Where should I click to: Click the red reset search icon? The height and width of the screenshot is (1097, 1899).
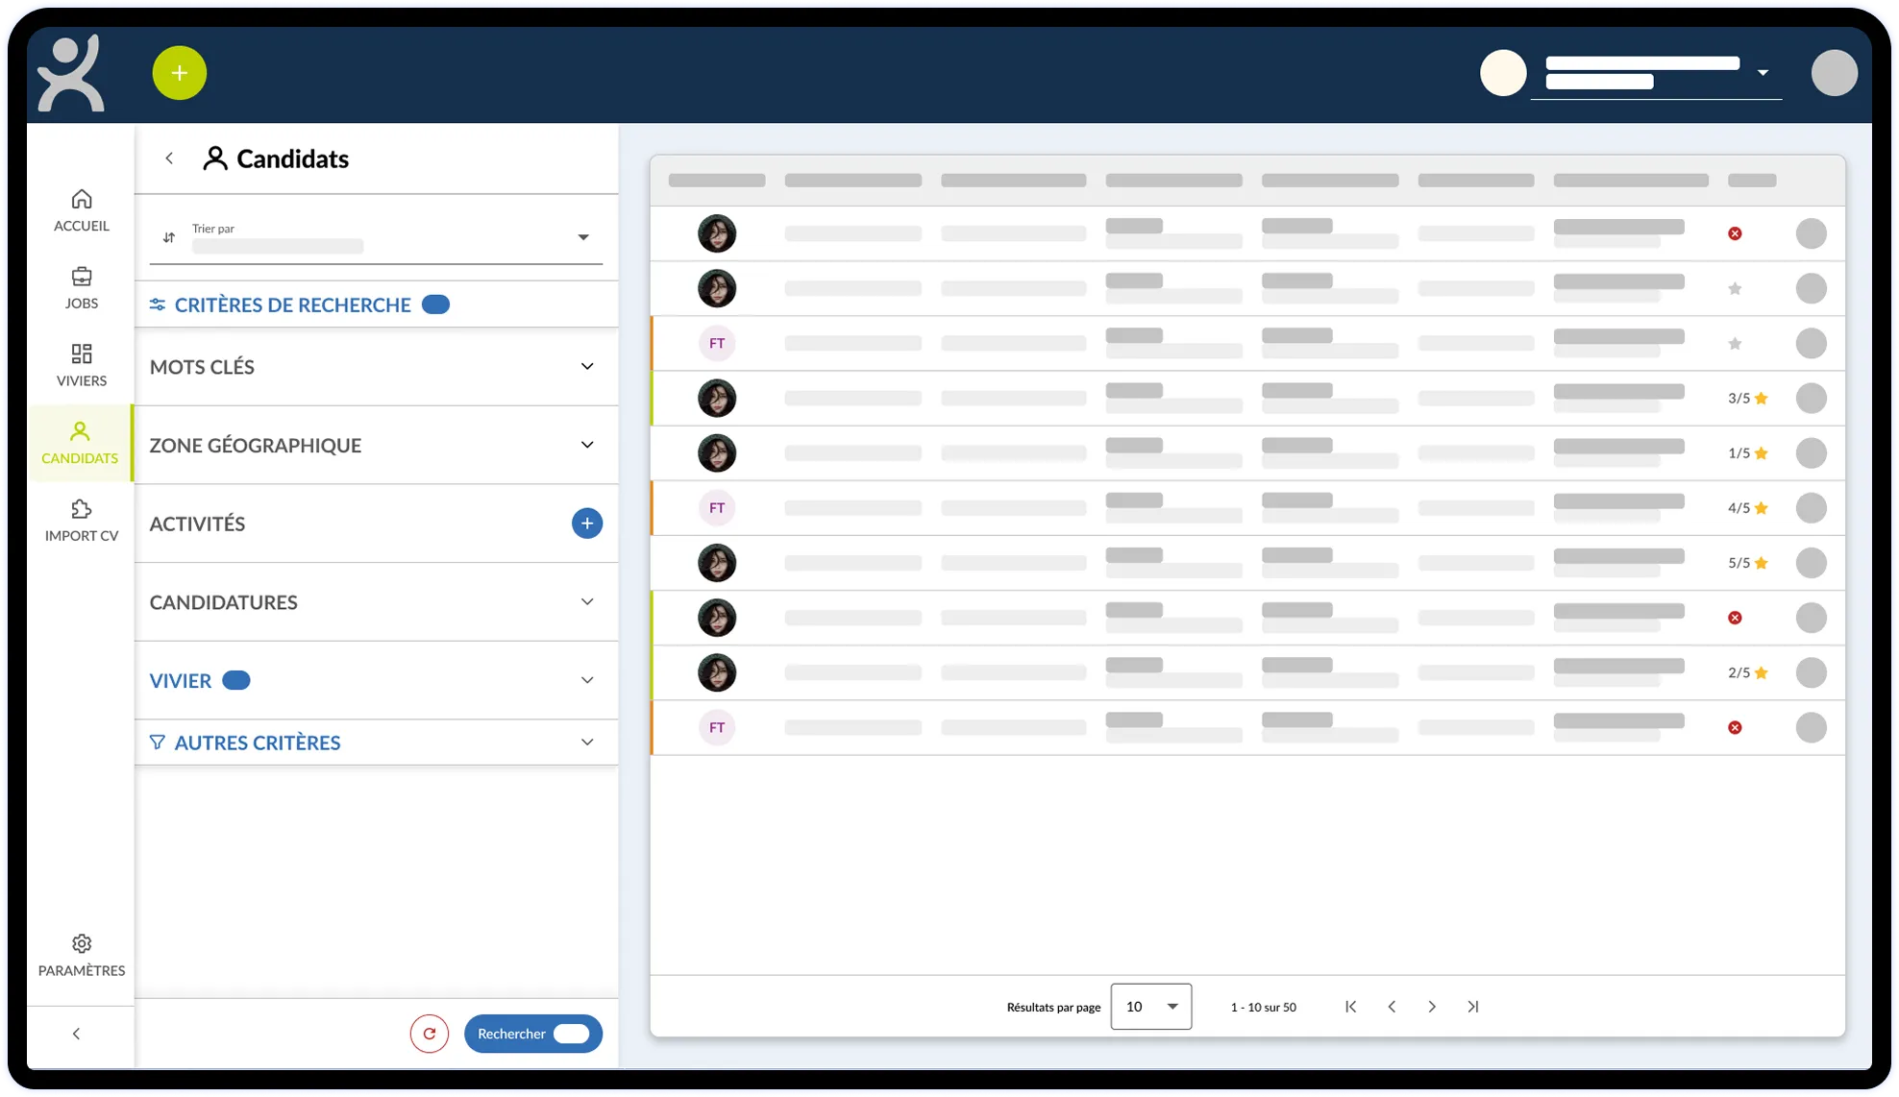click(430, 1034)
